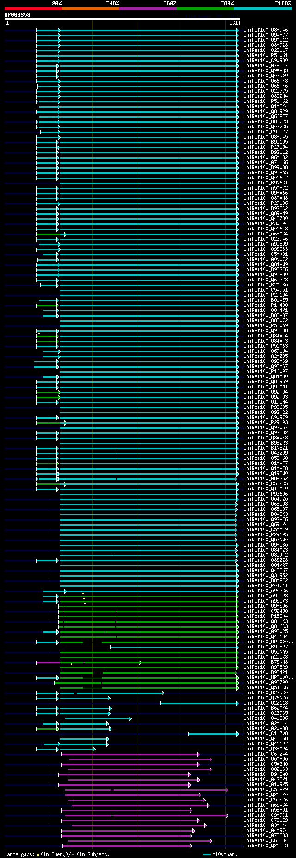The width and height of the screenshot is (296, 858).
Task: Click the purple alignment bar for UniRef100_C9Y9I1
Action: pyautogui.click(x=146, y=815)
